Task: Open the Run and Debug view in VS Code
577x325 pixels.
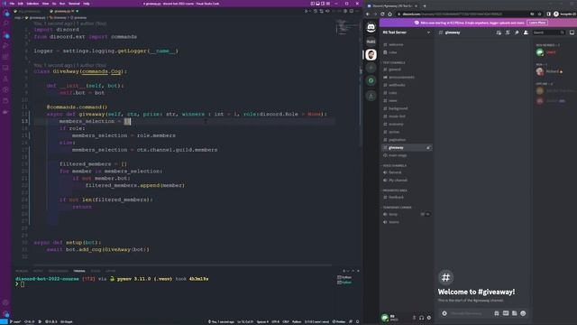Action: 6,46
